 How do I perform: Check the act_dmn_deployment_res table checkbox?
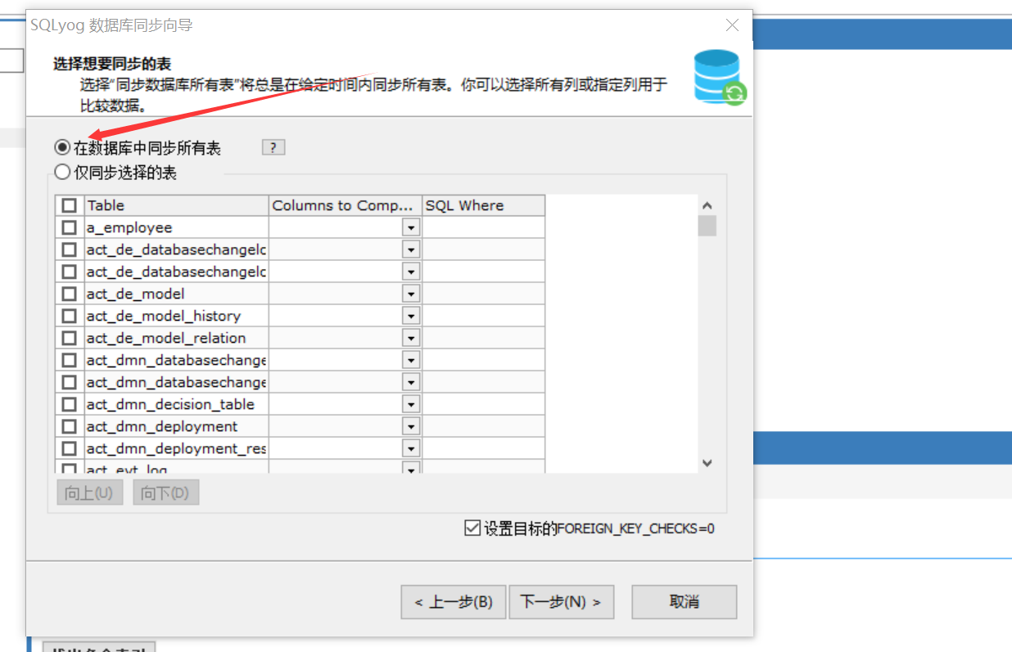point(70,448)
